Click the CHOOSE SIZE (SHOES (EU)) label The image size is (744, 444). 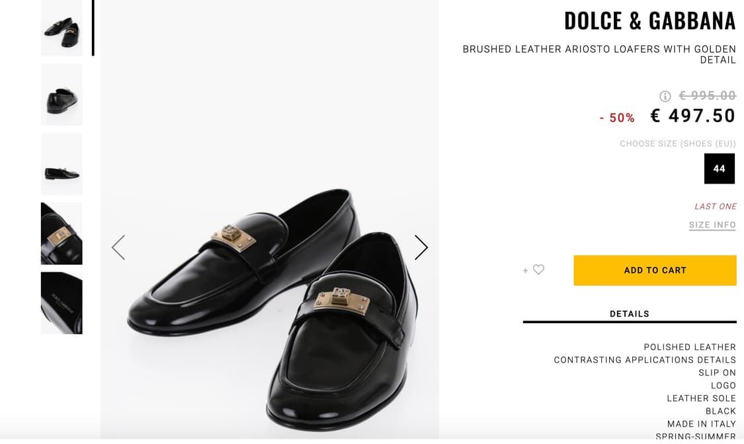(677, 143)
